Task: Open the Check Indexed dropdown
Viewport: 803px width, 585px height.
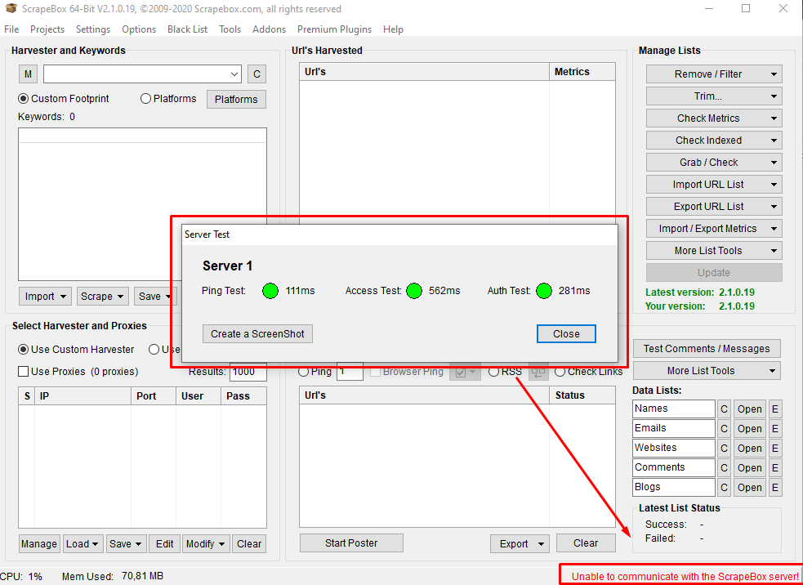Action: (714, 141)
